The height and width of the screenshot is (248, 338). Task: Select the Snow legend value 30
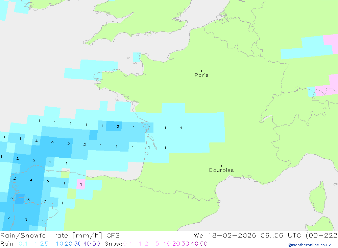click(x=185, y=244)
